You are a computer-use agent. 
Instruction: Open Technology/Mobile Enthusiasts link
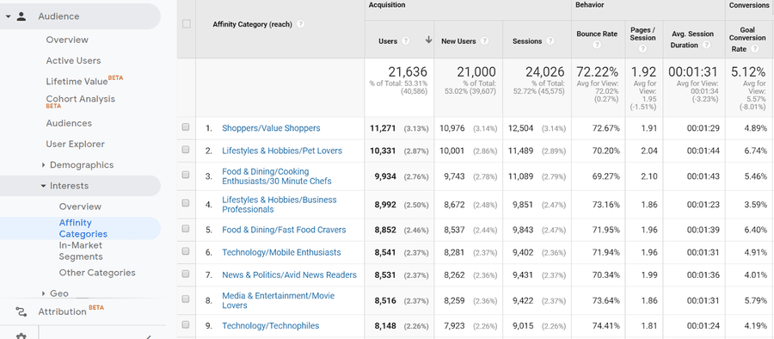coord(281,252)
